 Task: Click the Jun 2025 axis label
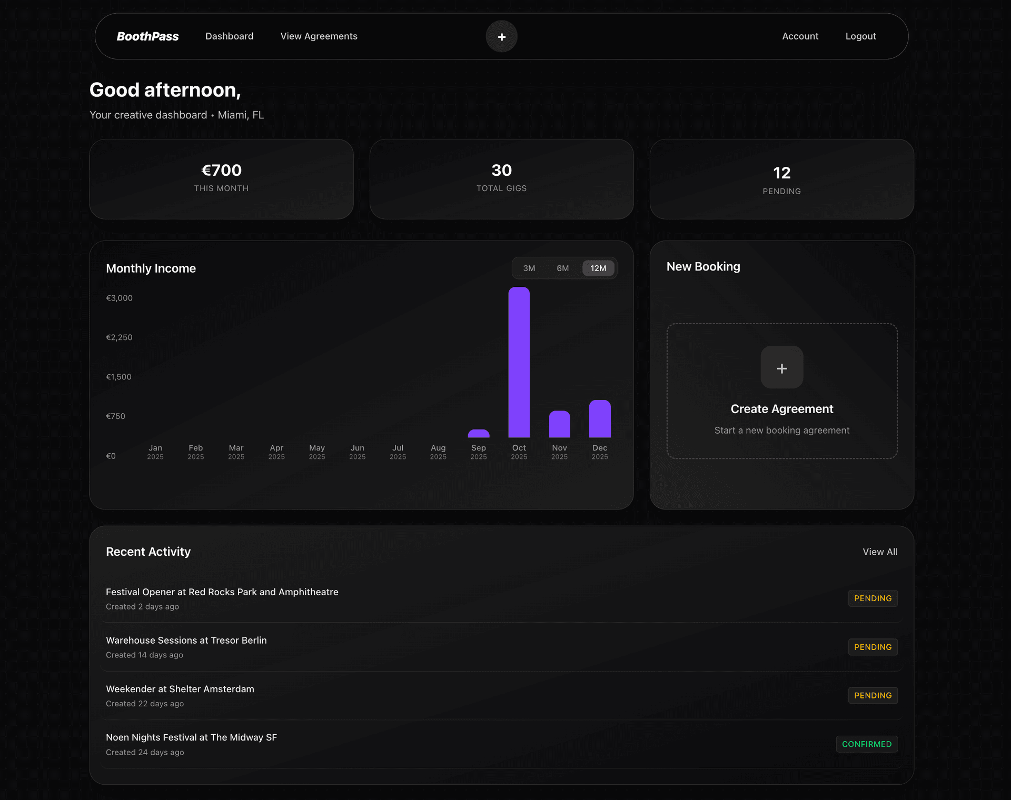(357, 452)
